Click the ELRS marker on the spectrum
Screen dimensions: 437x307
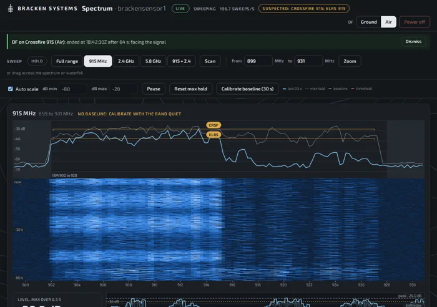pyautogui.click(x=214, y=135)
